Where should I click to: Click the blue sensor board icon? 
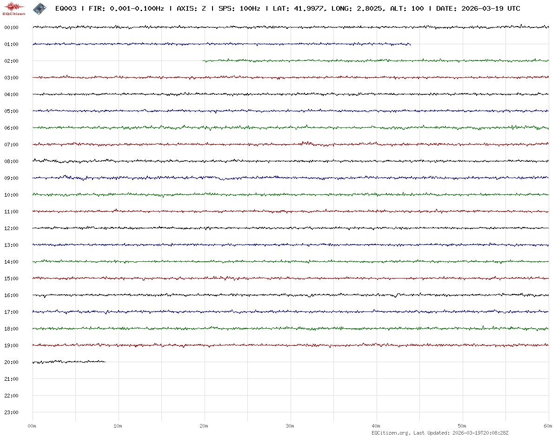click(39, 8)
